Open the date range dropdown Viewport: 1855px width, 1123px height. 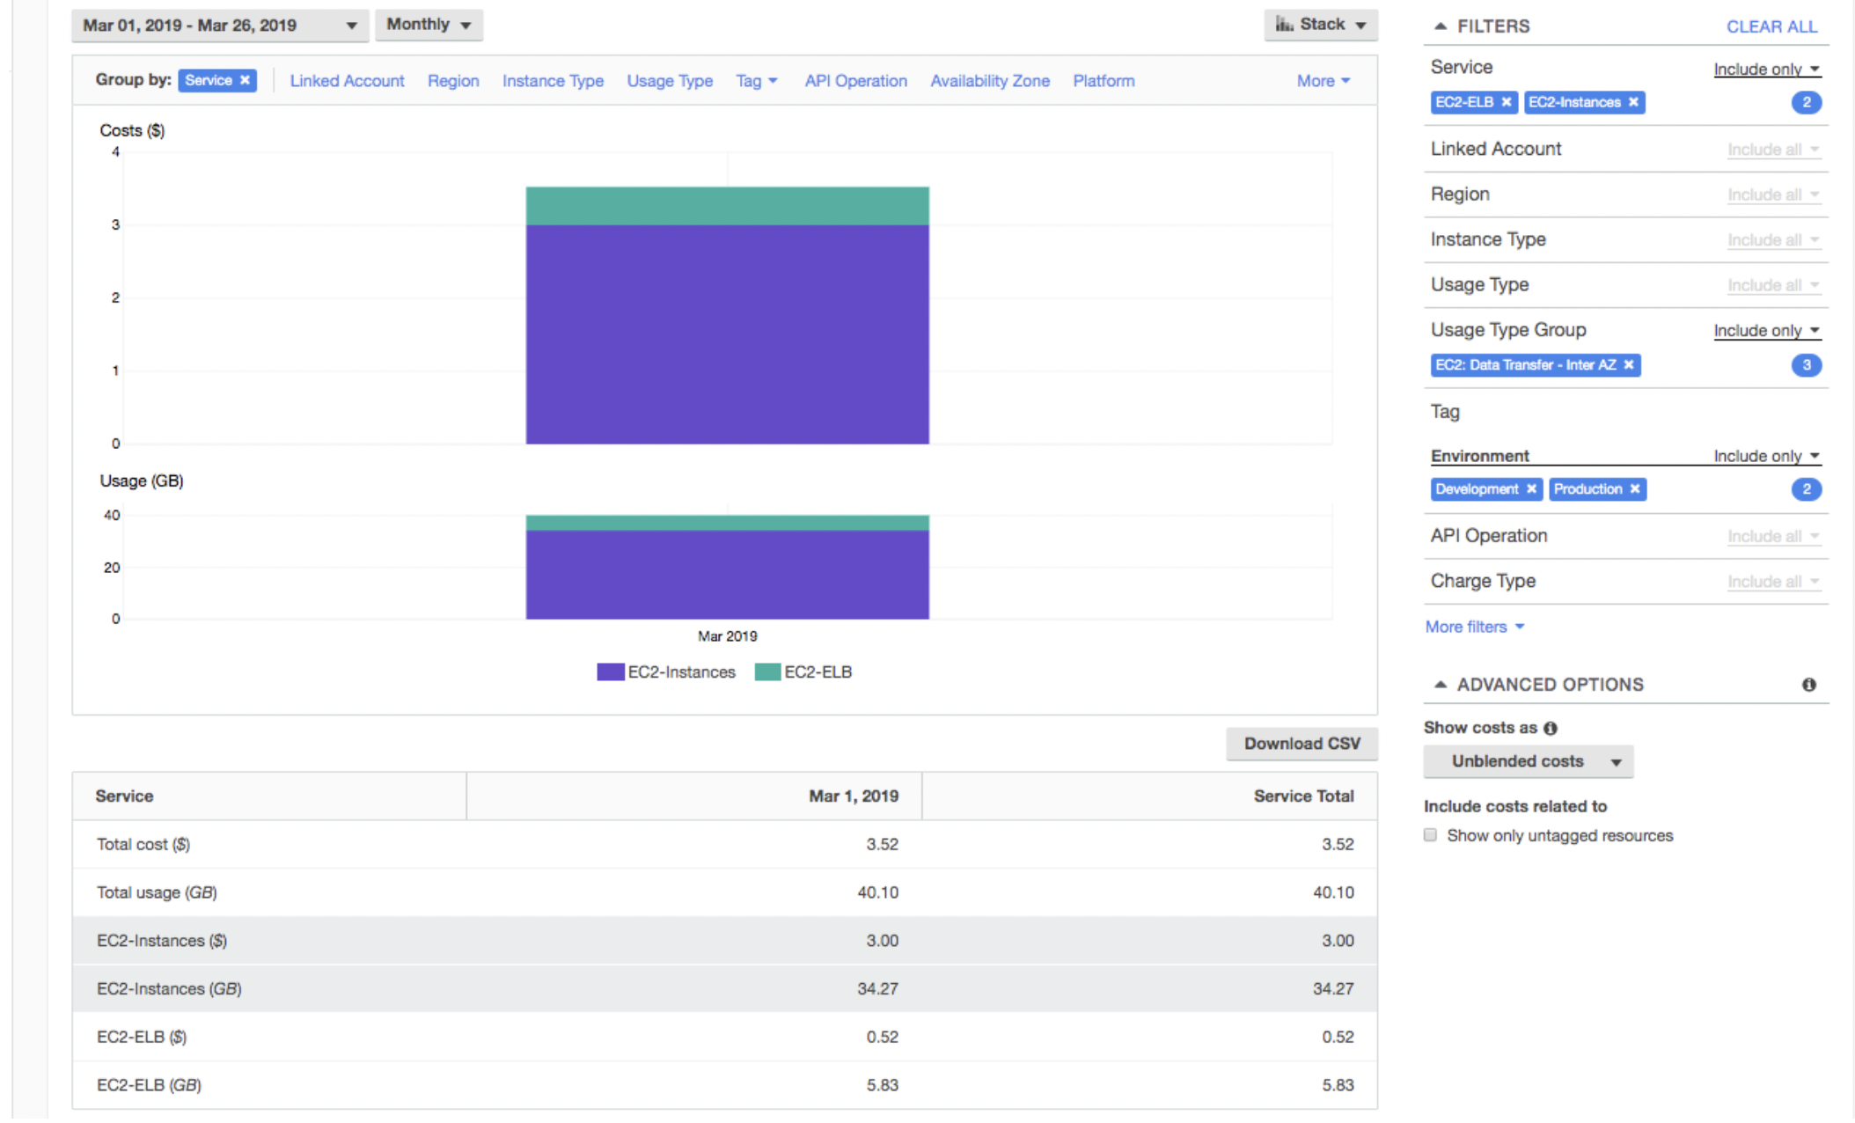[x=218, y=25]
